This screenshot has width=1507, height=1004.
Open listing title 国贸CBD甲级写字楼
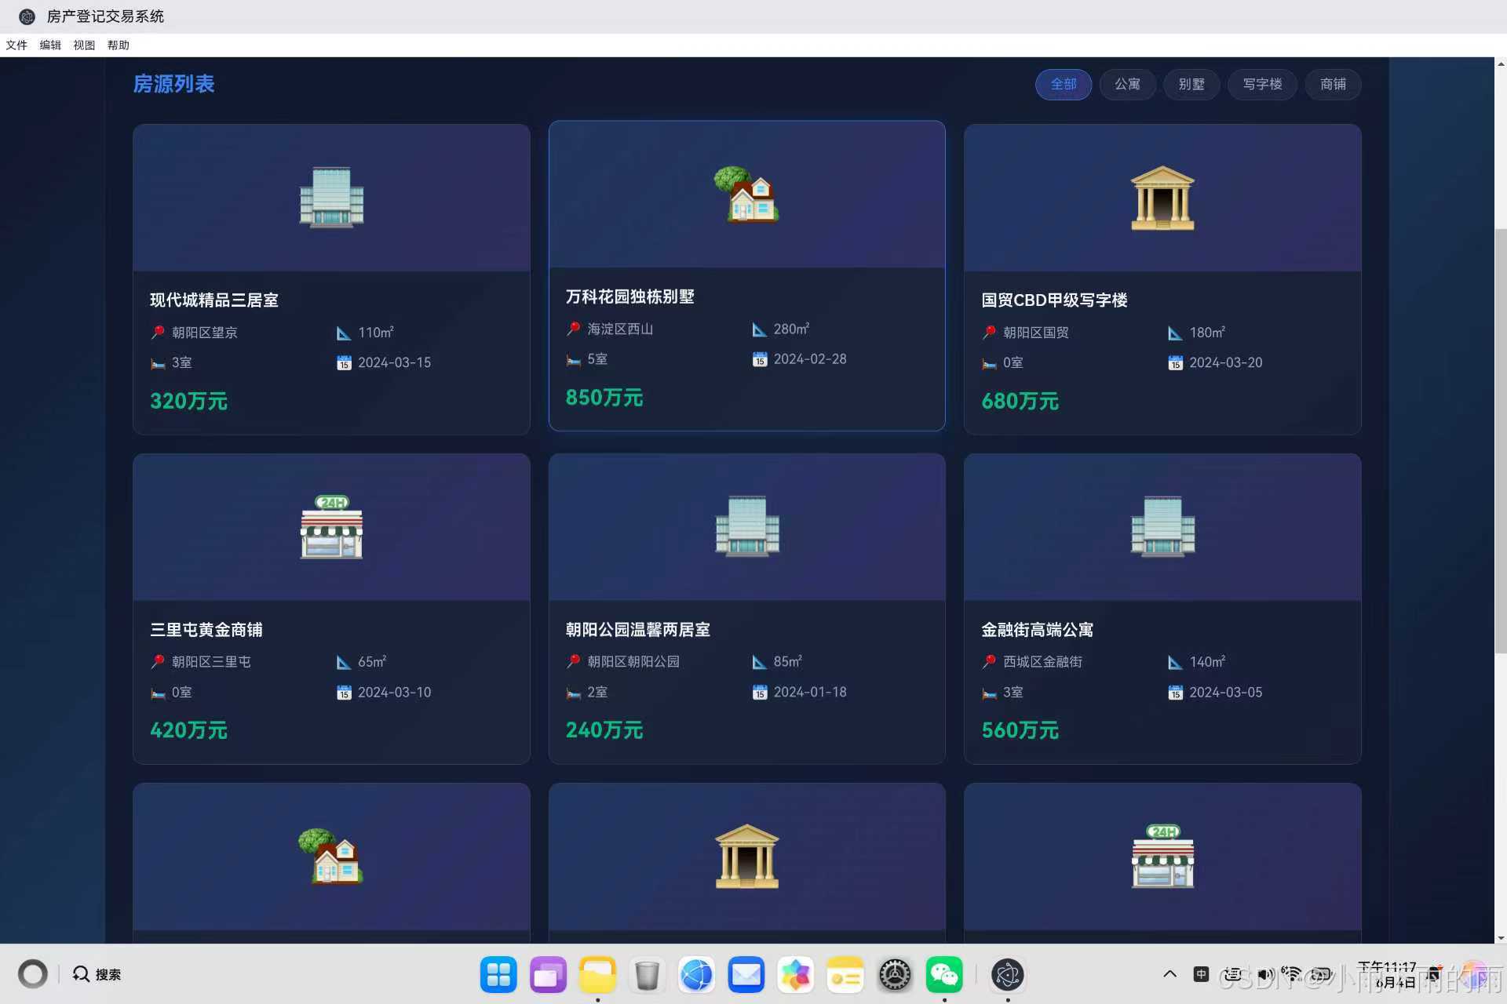point(1054,300)
